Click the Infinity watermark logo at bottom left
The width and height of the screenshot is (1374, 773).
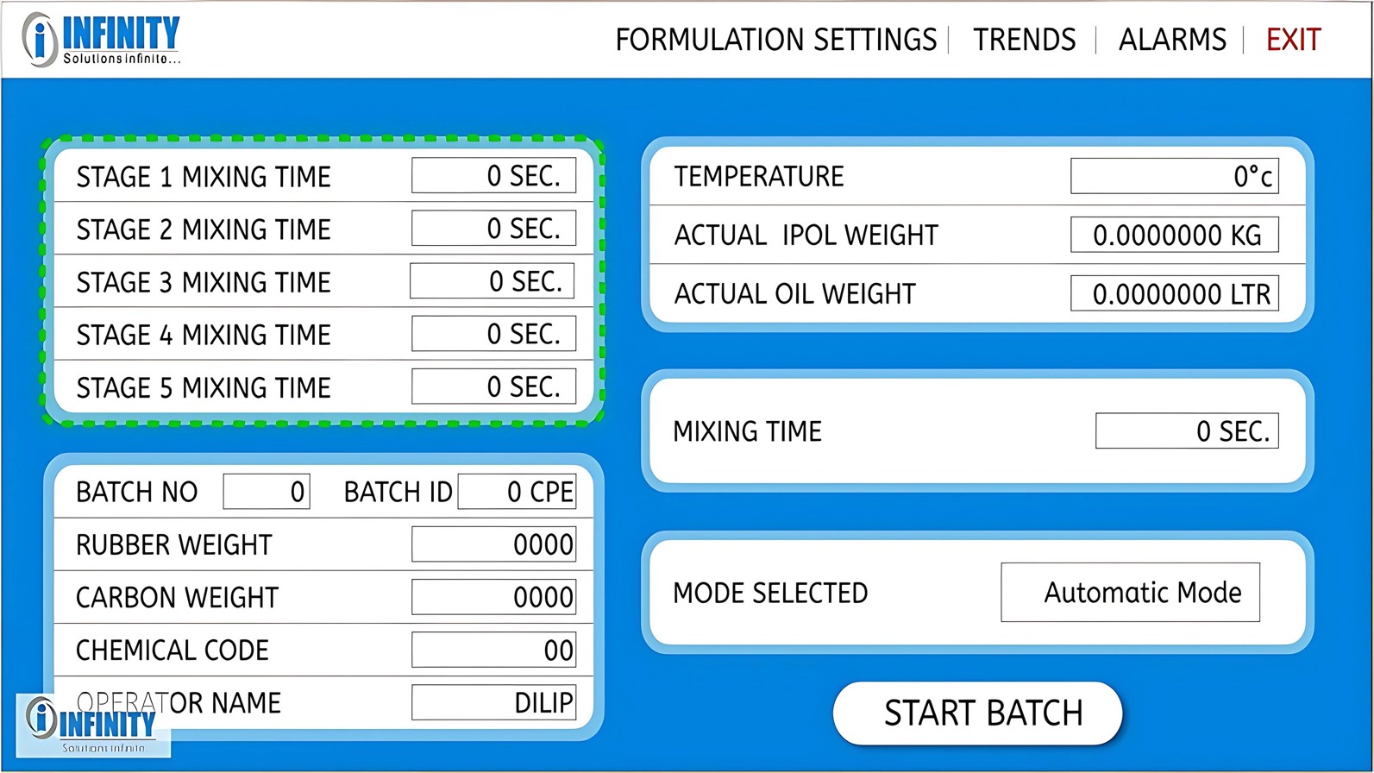pos(93,725)
